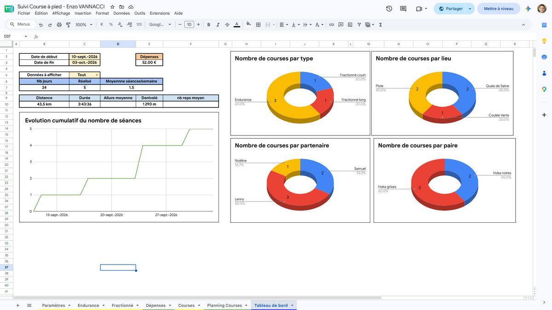The image size is (552, 310).
Task: Click the 'Mettre à niveau' button
Action: point(499,9)
